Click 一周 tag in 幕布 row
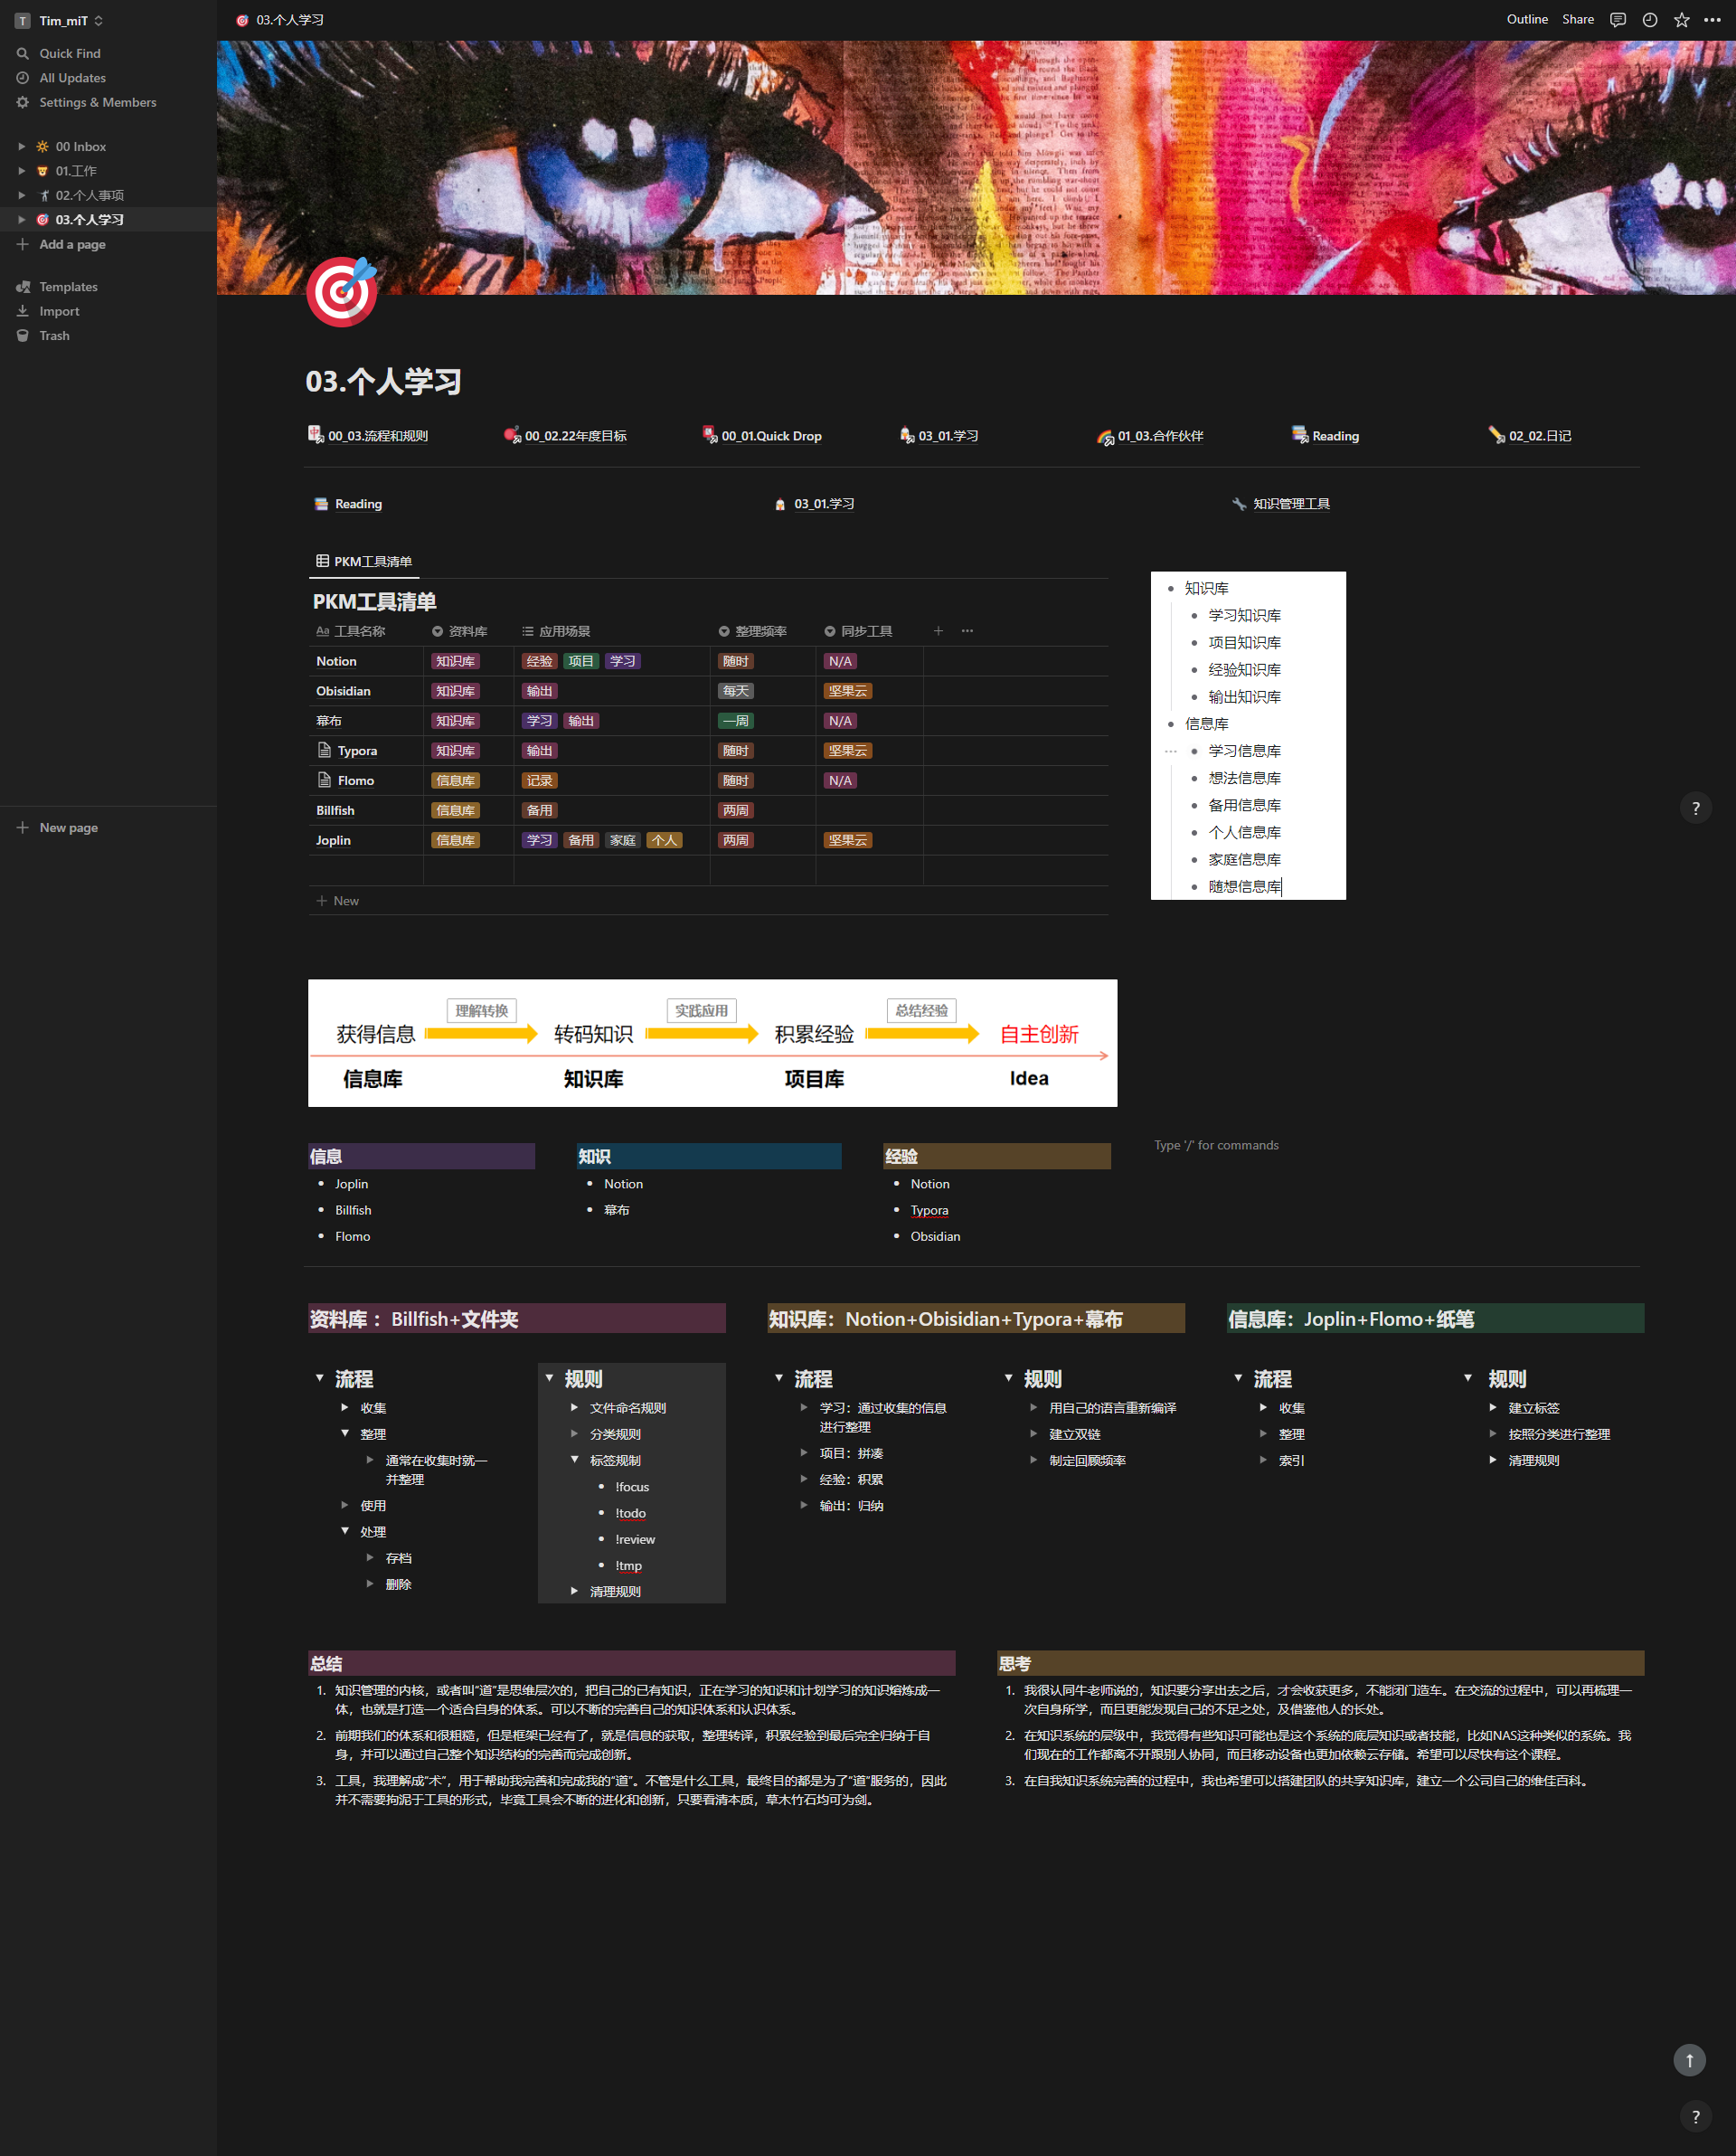The image size is (1736, 2156). tap(736, 721)
